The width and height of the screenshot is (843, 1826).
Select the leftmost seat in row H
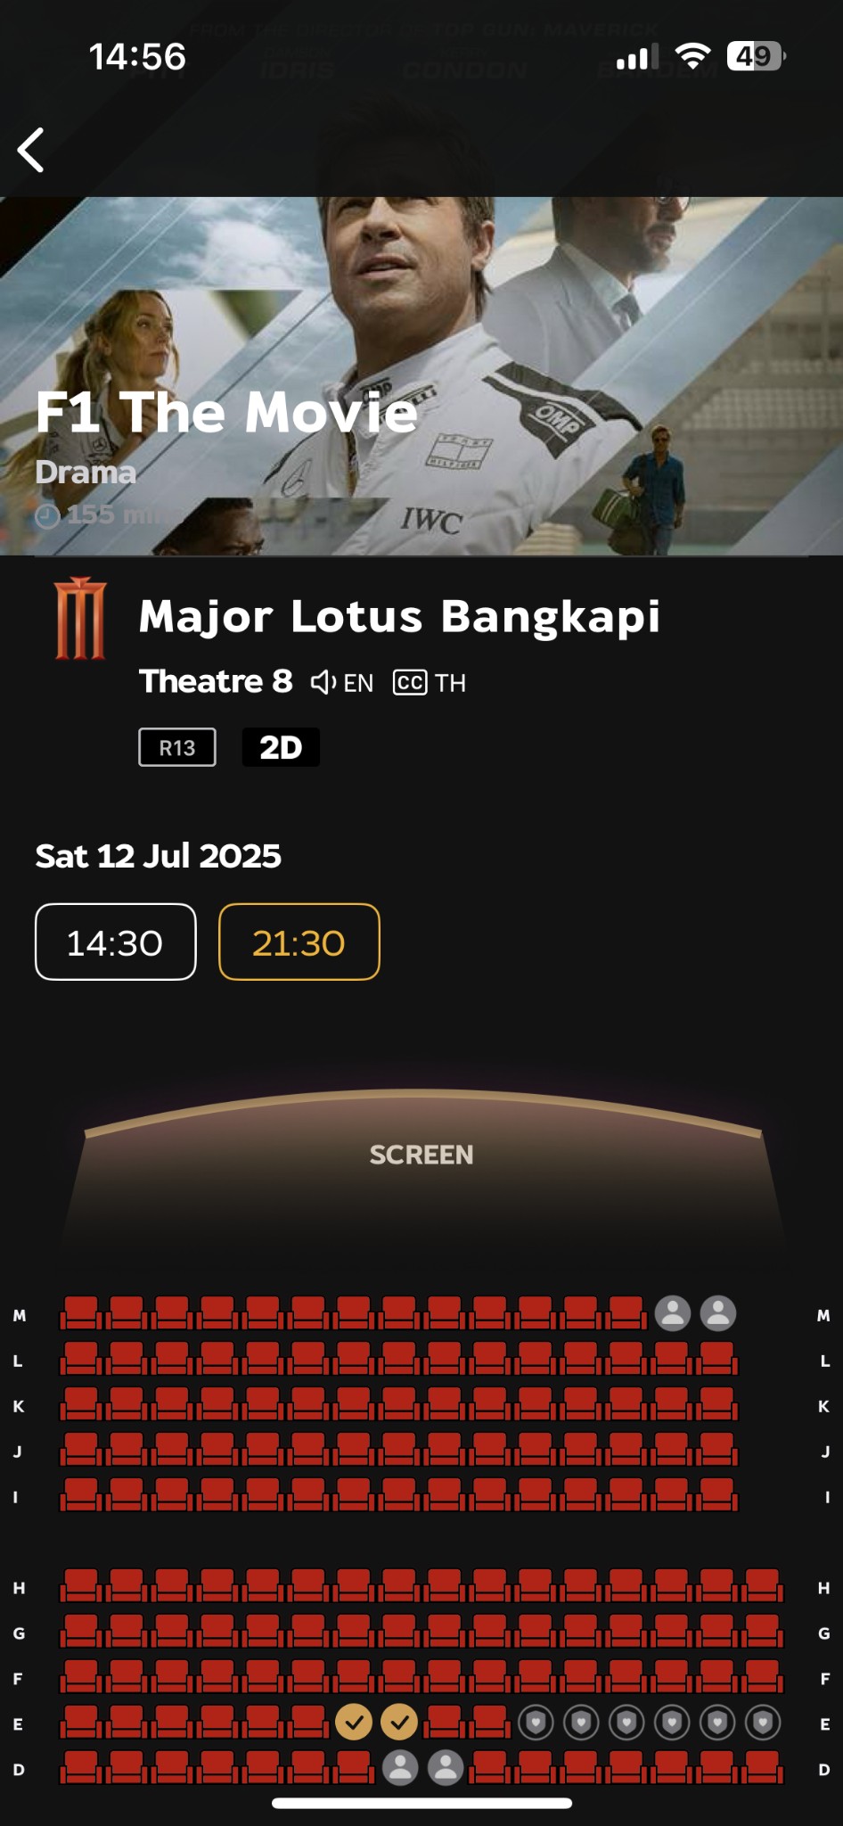[82, 1586]
